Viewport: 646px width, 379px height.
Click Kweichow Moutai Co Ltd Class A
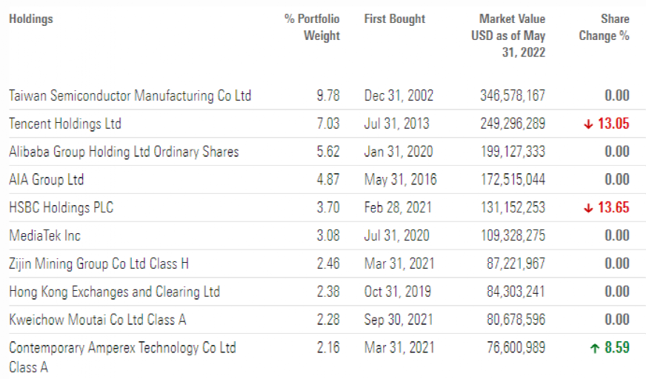point(98,320)
